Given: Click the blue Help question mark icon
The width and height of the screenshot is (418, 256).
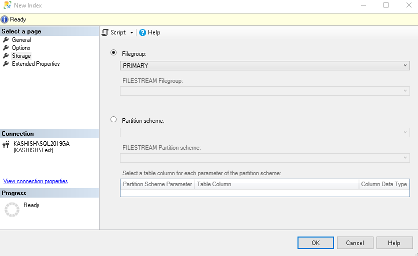Looking at the screenshot, I should click(142, 32).
